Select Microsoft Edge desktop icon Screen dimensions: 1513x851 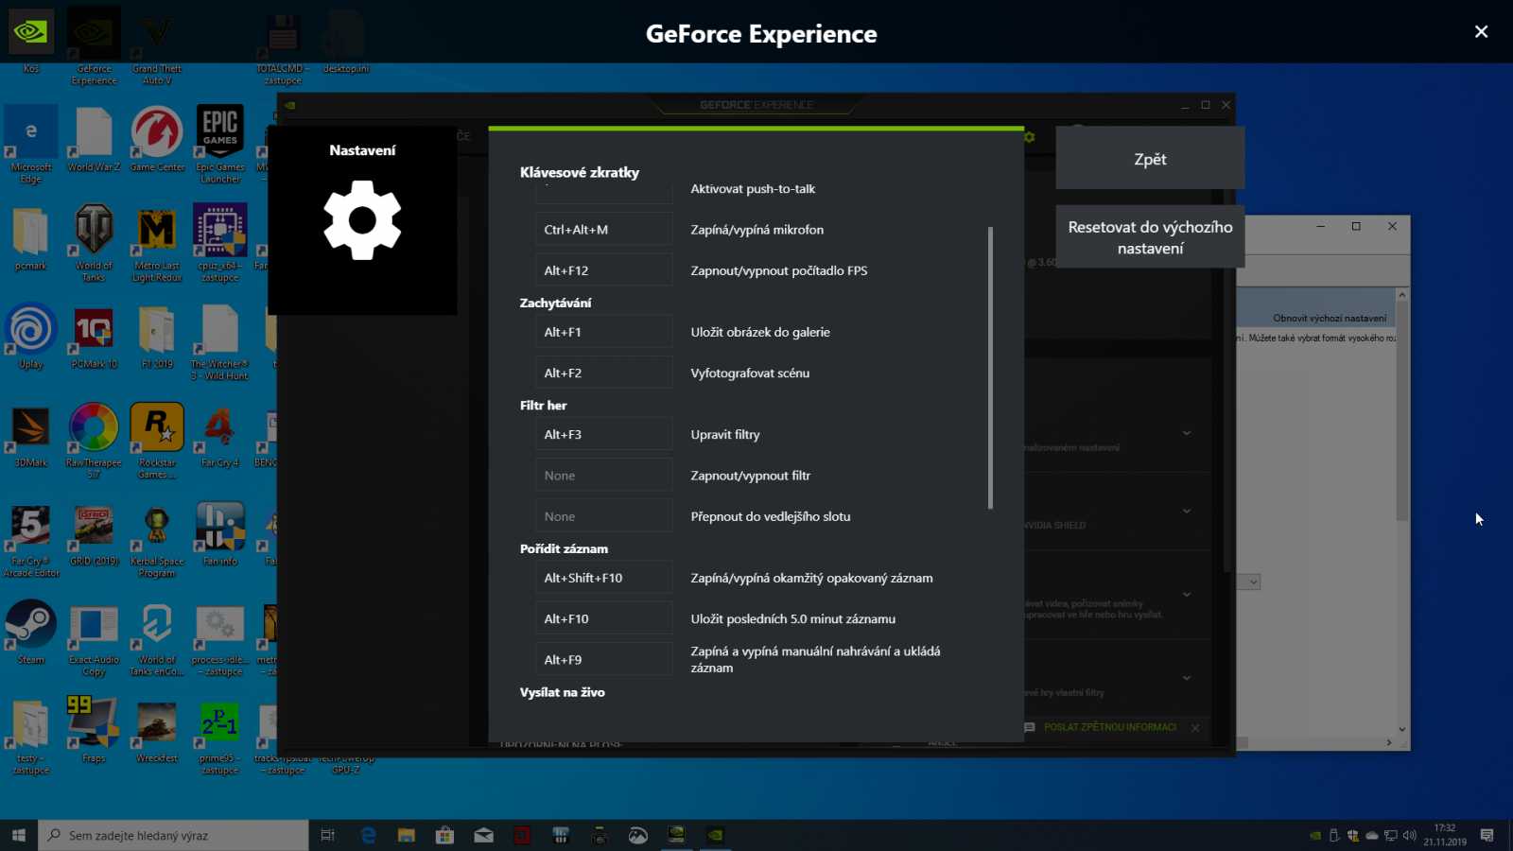[x=31, y=145]
